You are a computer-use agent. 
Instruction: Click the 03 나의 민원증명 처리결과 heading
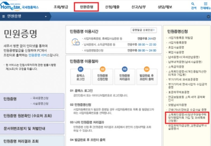pos(87,122)
